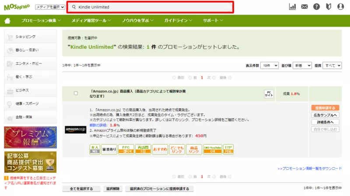The image size is (350, 196).
Task: Click the 詳細条件へ button
Action: (325, 122)
